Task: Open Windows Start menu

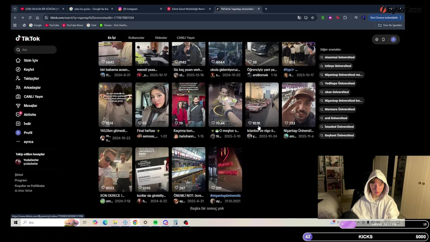Action: (15, 223)
